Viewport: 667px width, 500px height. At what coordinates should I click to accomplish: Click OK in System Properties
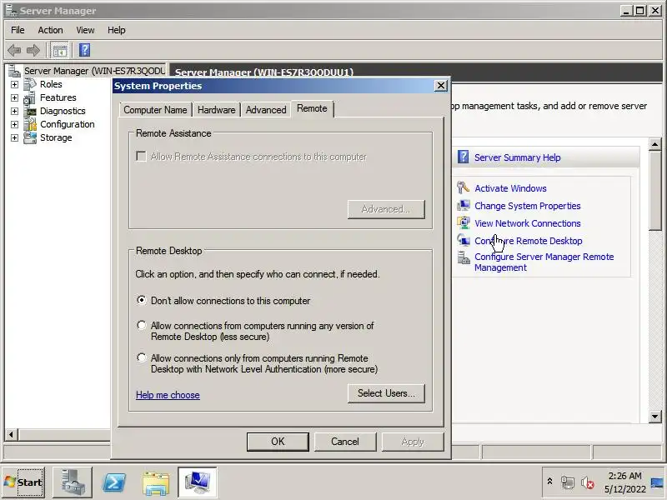(278, 442)
